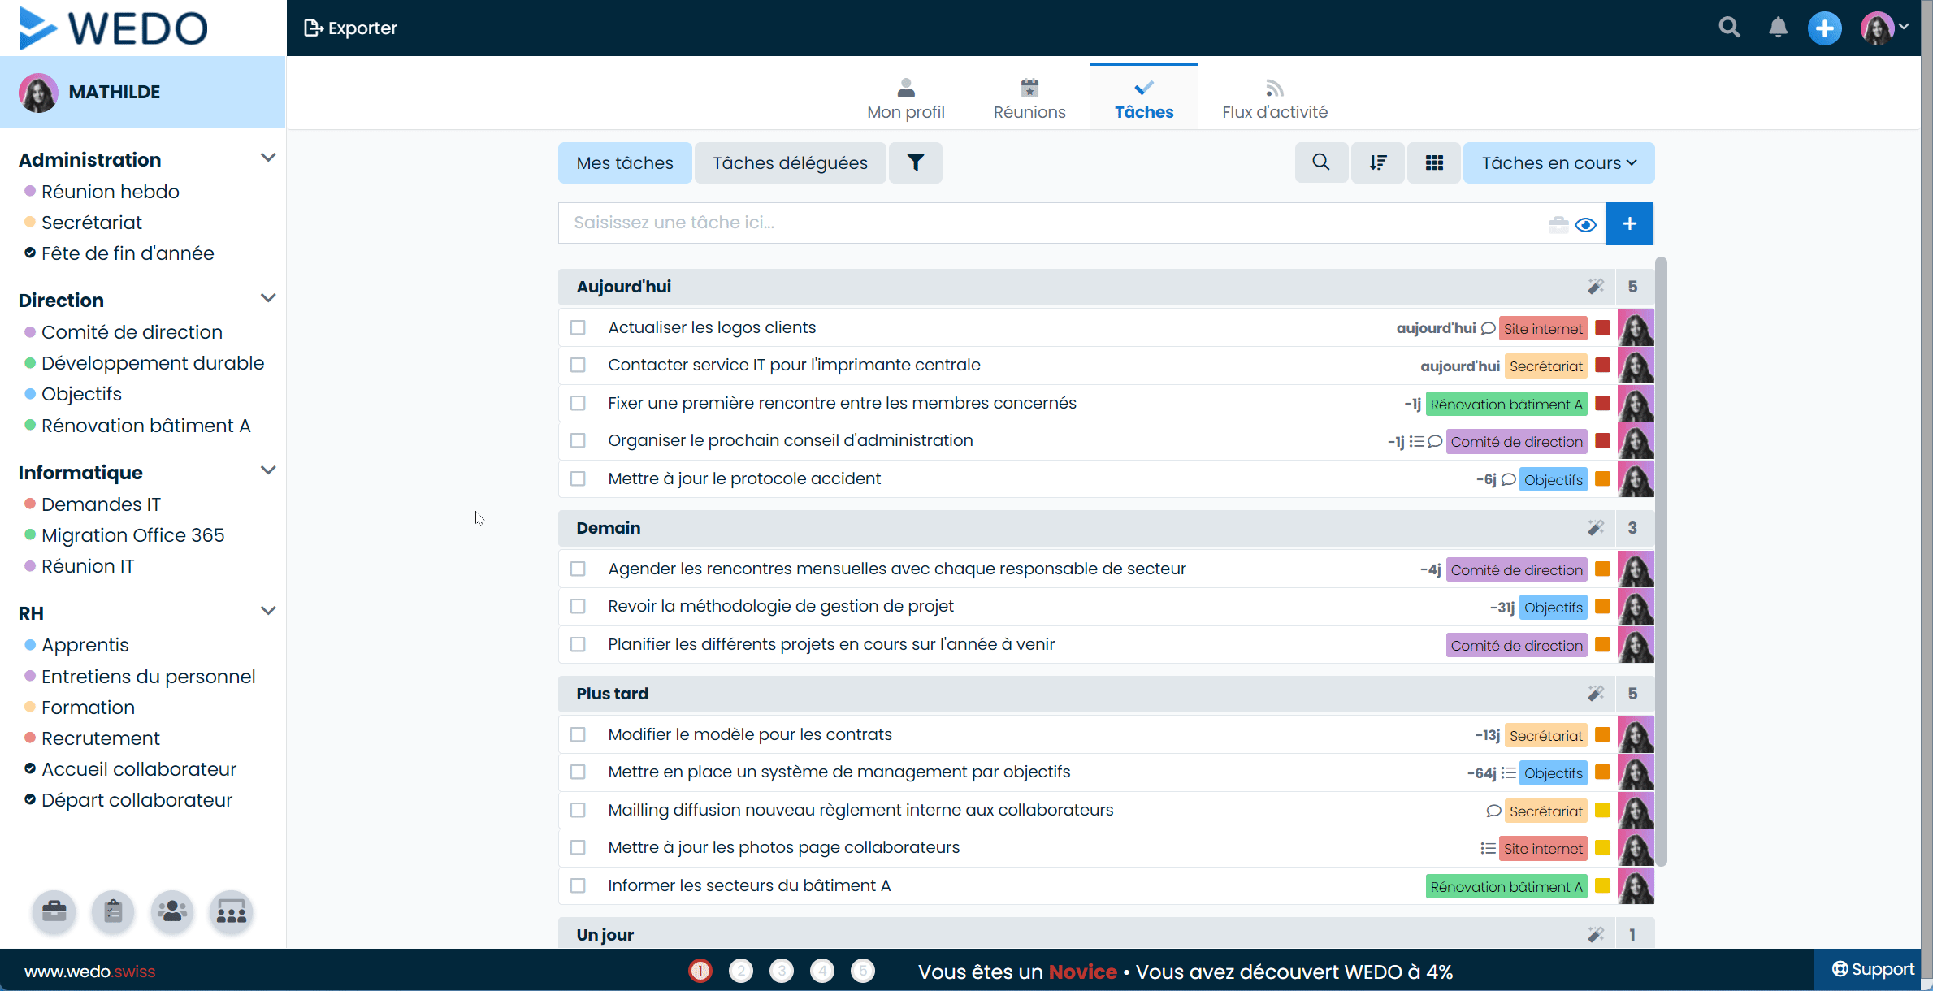Open the Flux d'activité tab

(x=1274, y=99)
